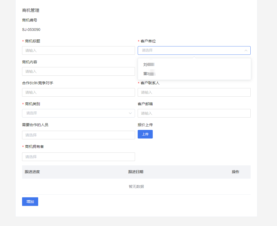Focus the 合作伙伴/竞争对手 input
The width and height of the screenshot is (277, 226).
pyautogui.click(x=79, y=92)
